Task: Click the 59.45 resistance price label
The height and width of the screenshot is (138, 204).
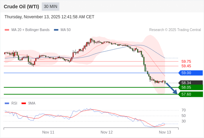Action: [x=186, y=66]
